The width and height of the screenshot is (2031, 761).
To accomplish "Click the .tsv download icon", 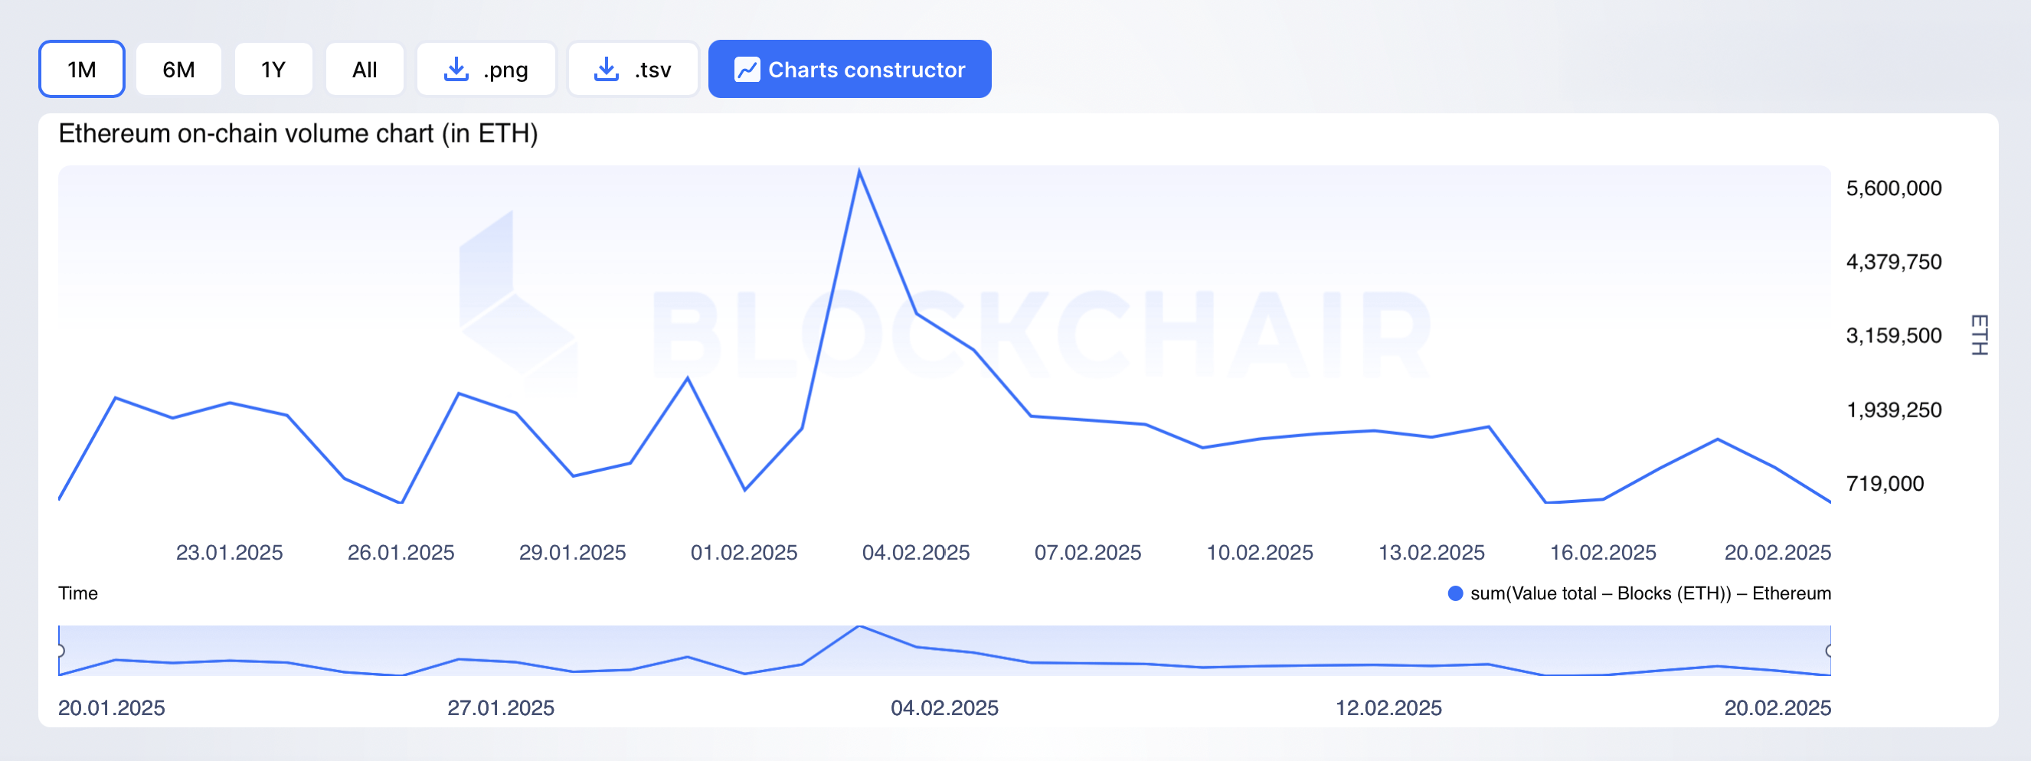I will point(606,69).
